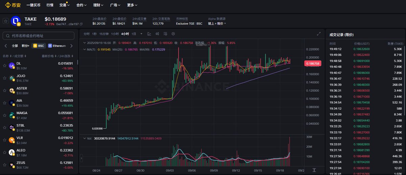The width and height of the screenshot is (406, 175).
Task: Select the 1日 chart interval
Action: point(134,34)
